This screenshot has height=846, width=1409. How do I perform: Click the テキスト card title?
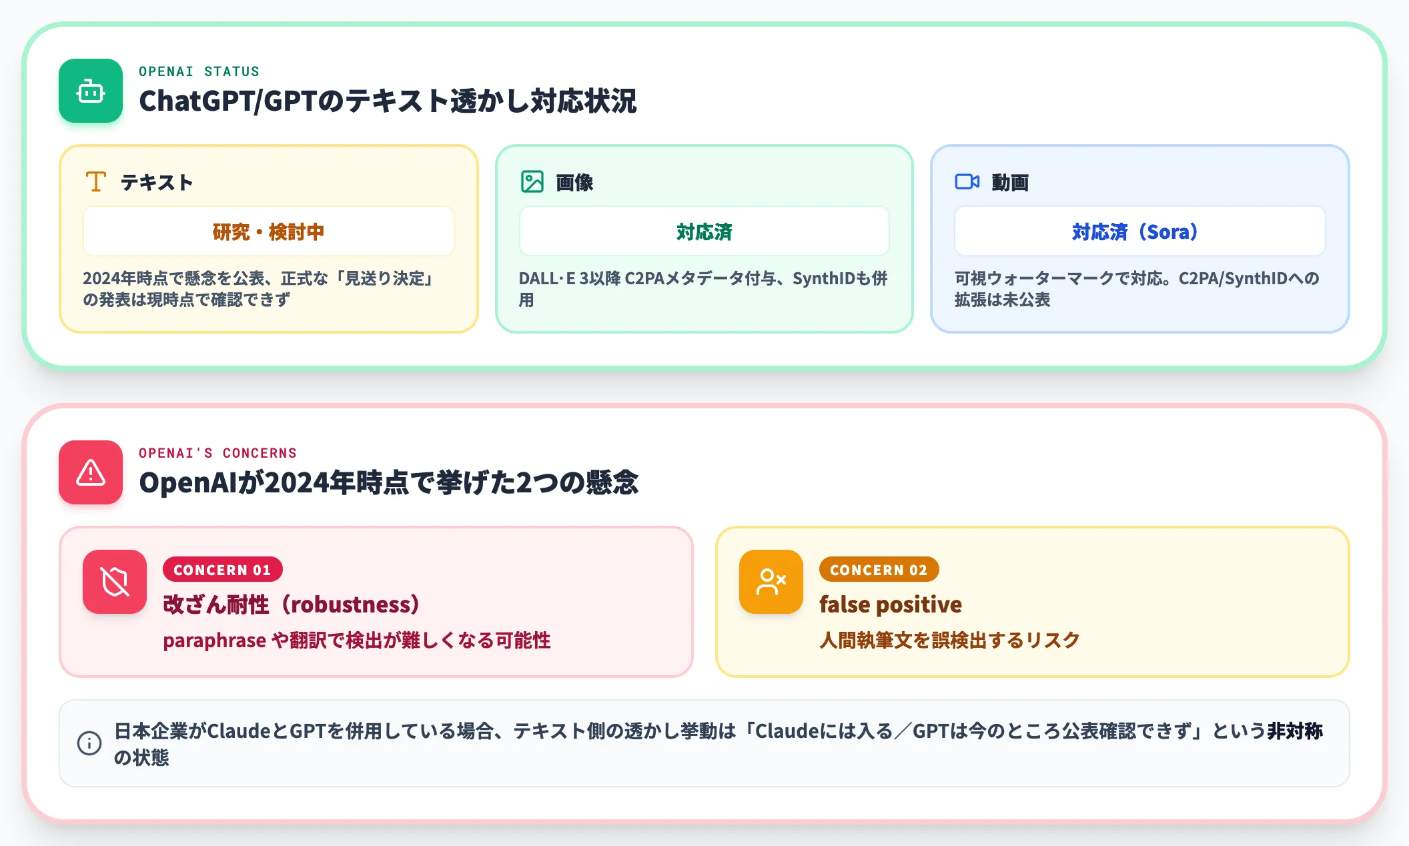[x=157, y=182]
